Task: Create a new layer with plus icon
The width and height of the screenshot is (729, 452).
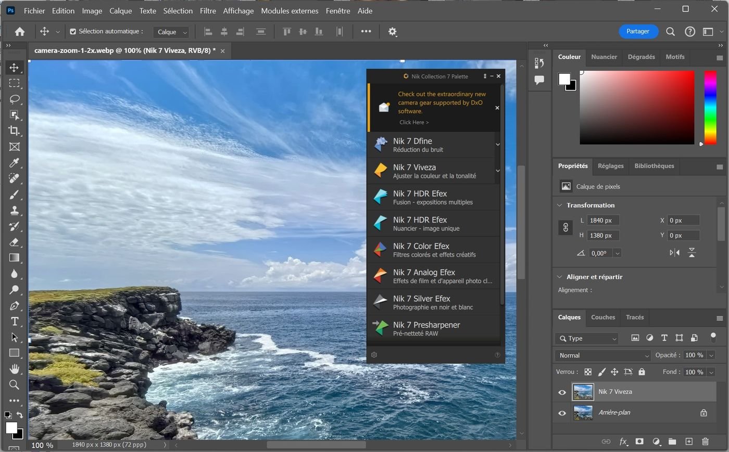Action: pos(689,442)
